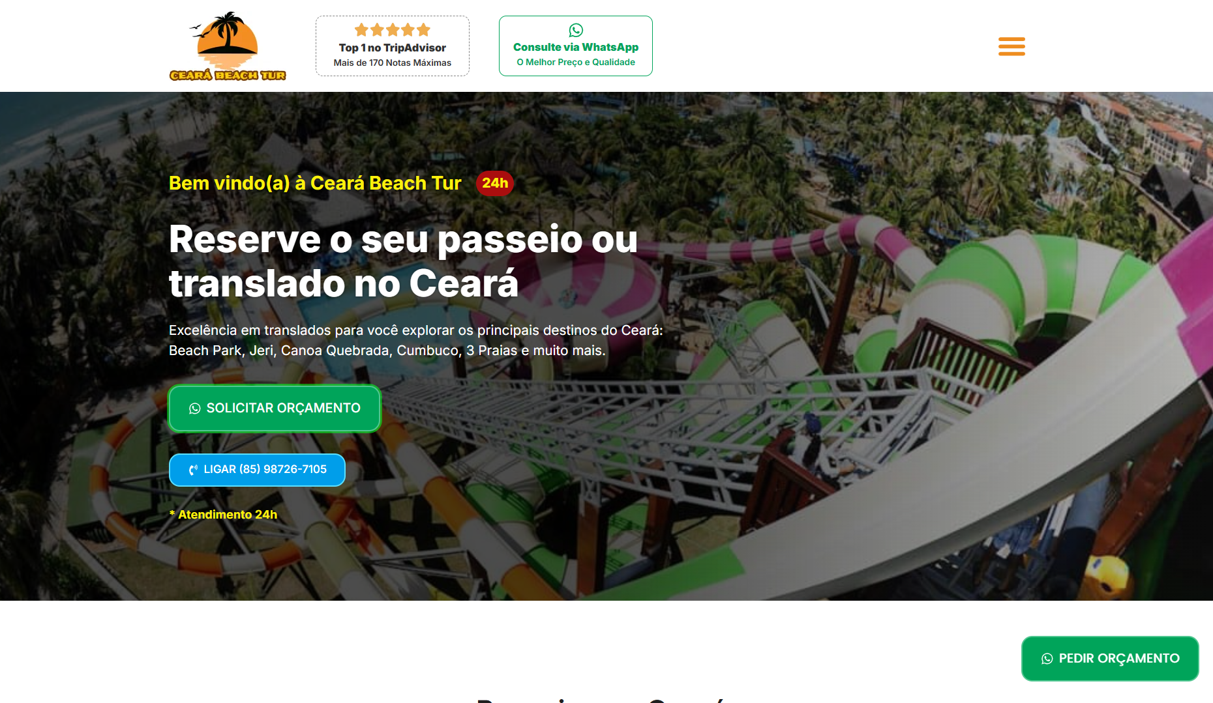Open the Consulte via WhatsApp link
This screenshot has width=1213, height=703.
click(x=576, y=46)
